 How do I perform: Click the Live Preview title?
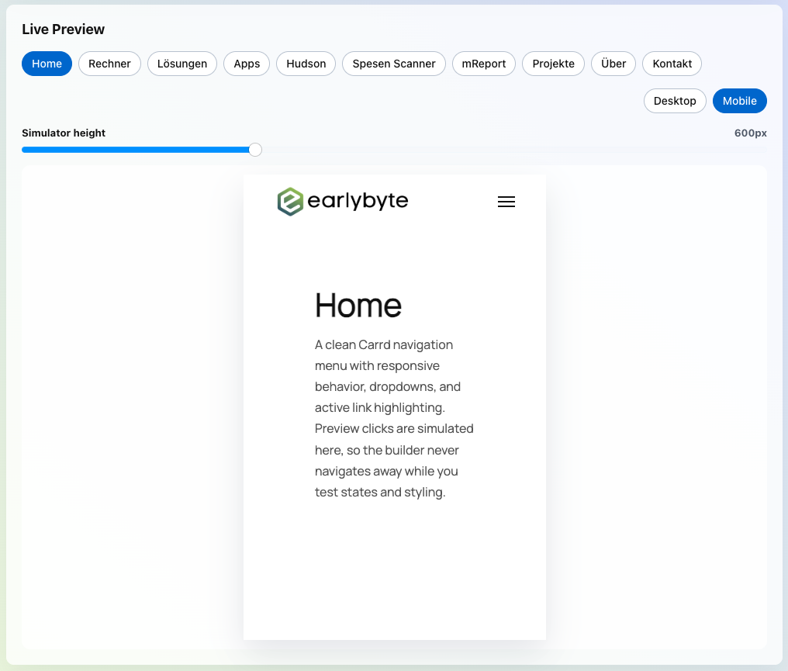tap(64, 29)
